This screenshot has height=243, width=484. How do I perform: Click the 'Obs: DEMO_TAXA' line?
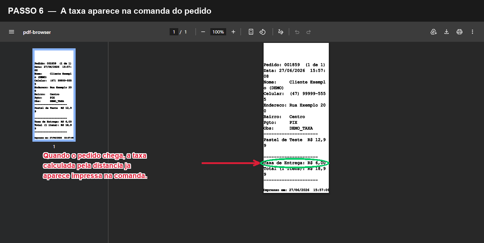288,128
